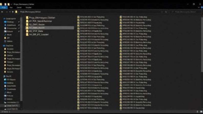
Task: Open Documents under Quick access
Action: (10, 28)
